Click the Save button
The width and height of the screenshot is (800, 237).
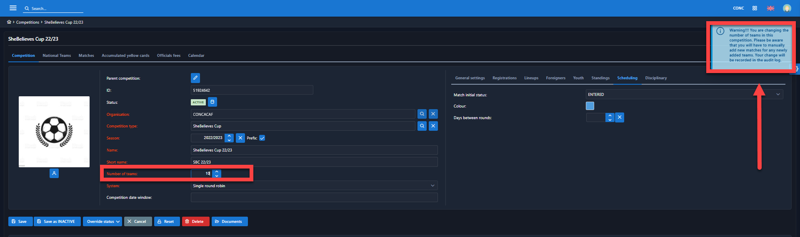point(19,222)
